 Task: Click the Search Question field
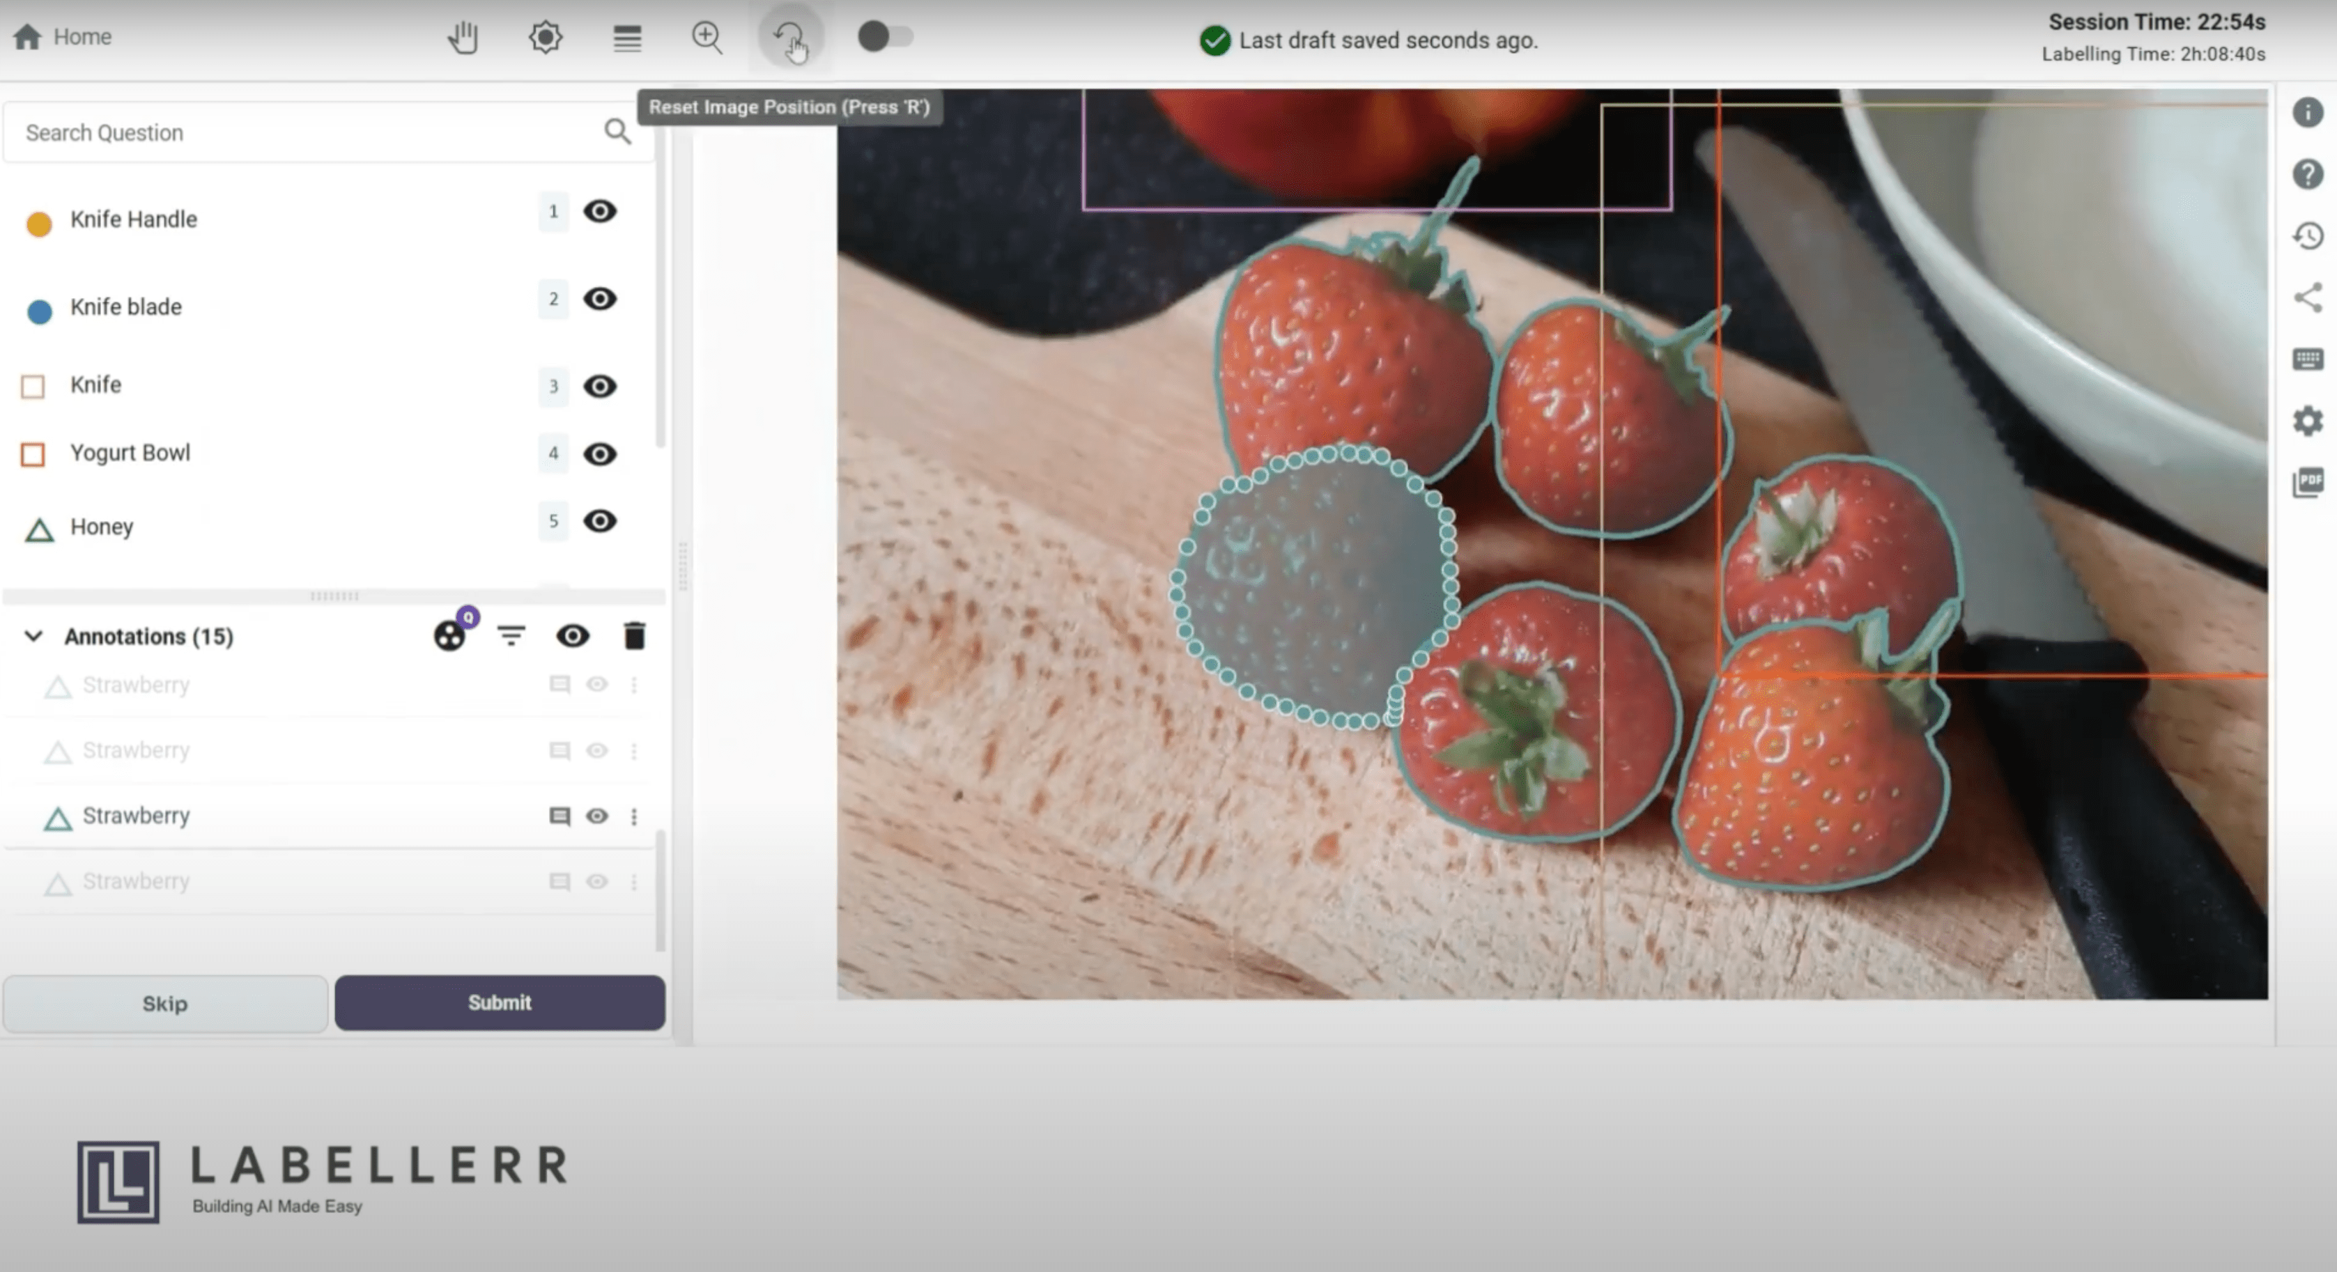pyautogui.click(x=328, y=132)
